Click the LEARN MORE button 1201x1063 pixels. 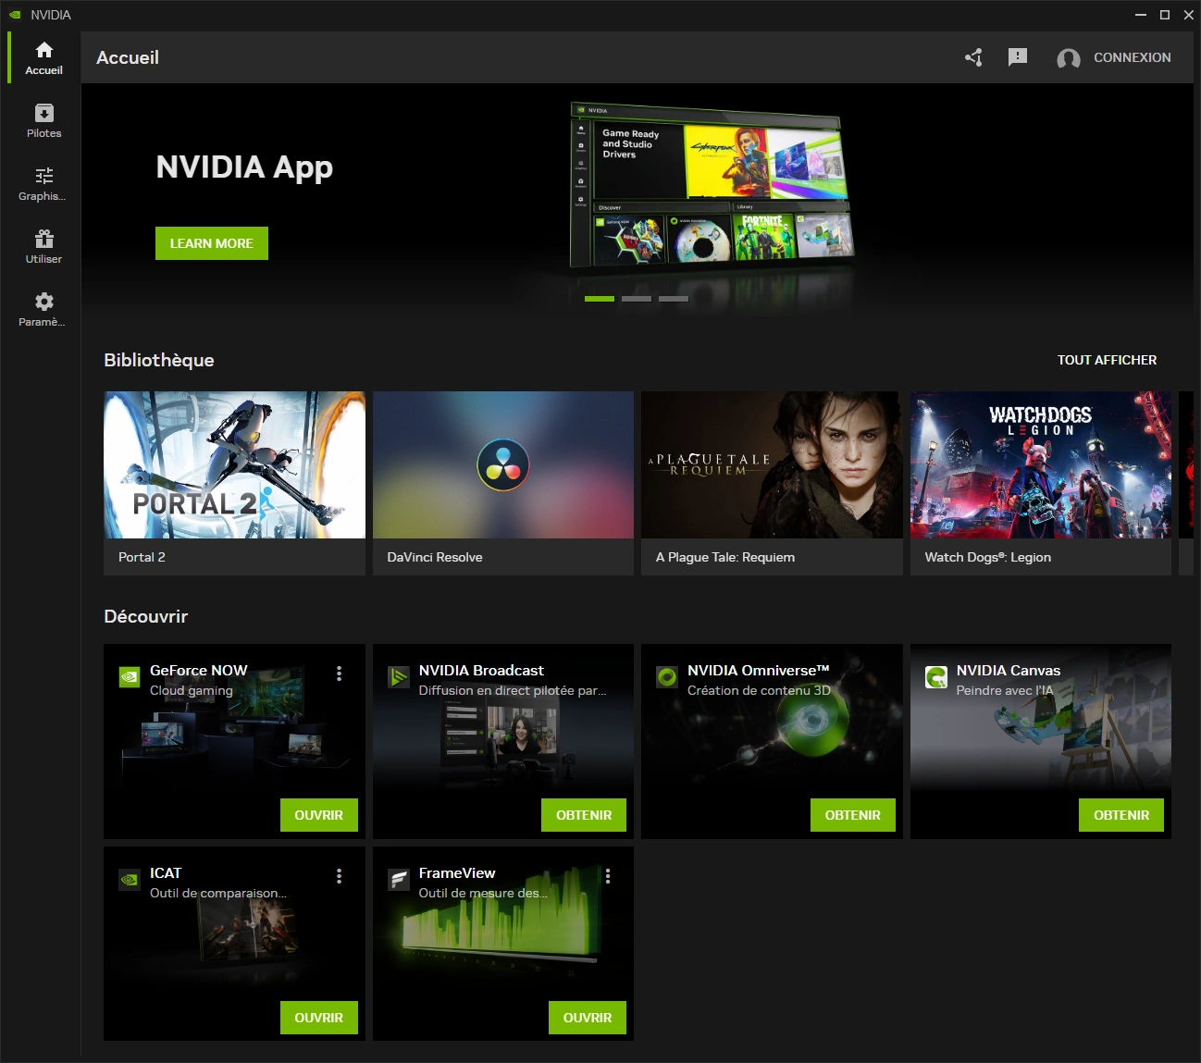pos(212,243)
